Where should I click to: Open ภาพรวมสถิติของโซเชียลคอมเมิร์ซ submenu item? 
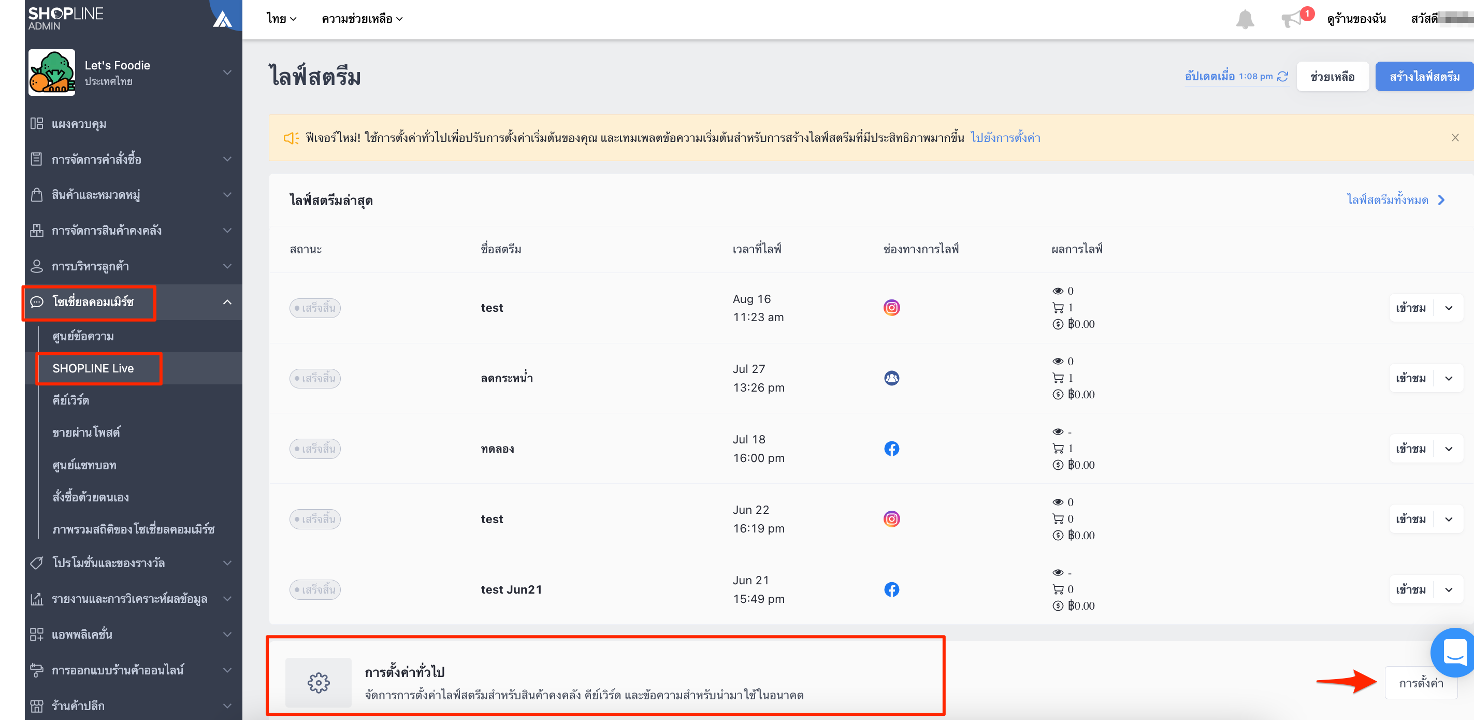click(133, 529)
